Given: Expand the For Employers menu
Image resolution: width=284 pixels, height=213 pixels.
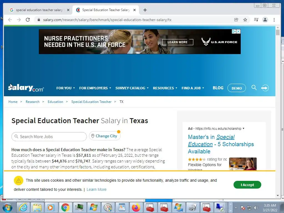Looking at the screenshot, I should pos(95,88).
